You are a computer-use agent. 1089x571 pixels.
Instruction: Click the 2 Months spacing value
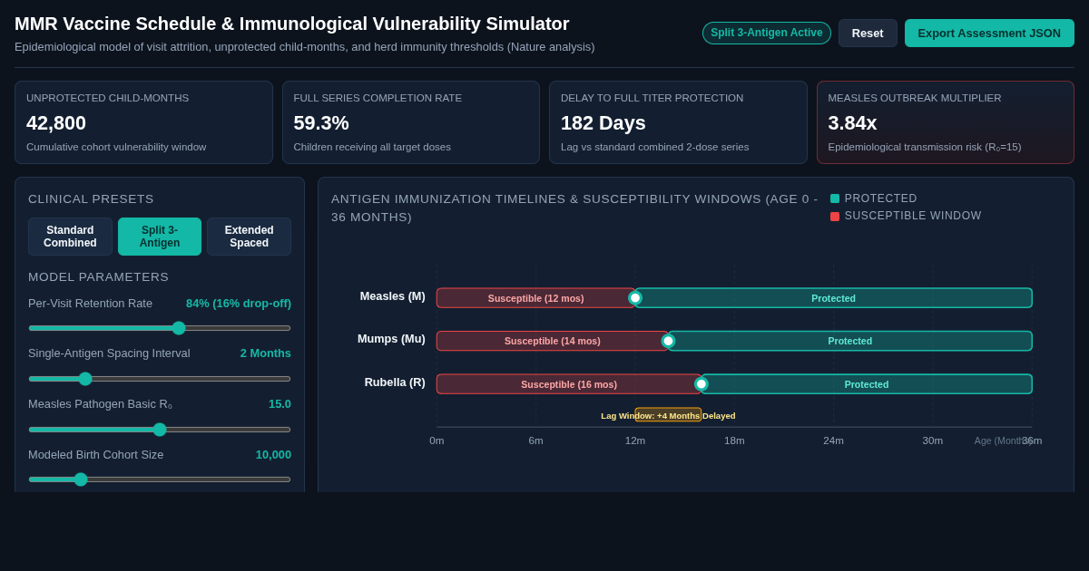click(x=266, y=353)
